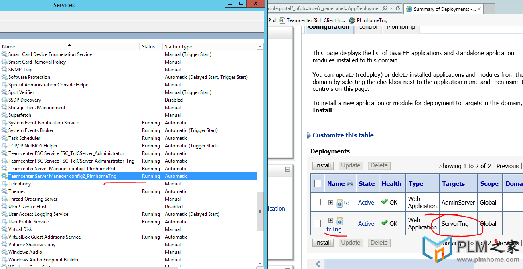Sort deployments by Targets column header
The image size is (523, 269).
pyautogui.click(x=454, y=184)
